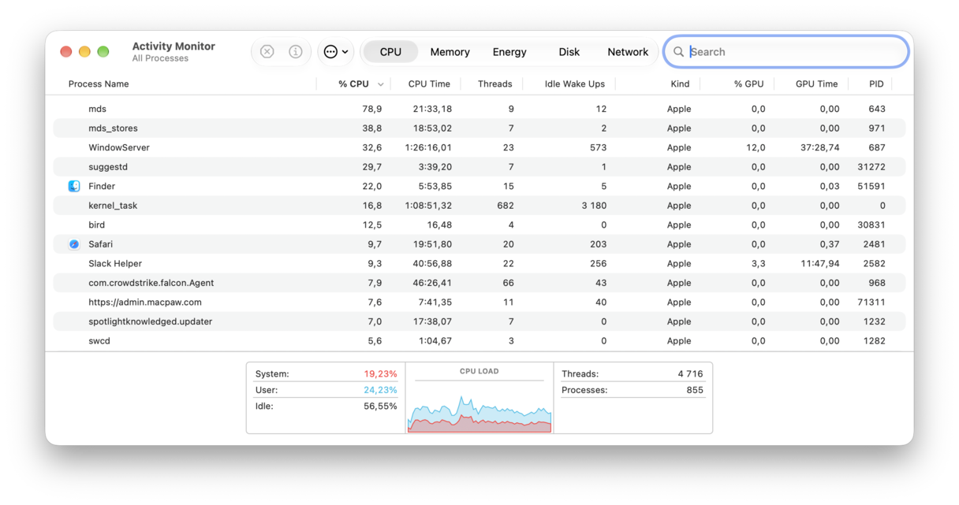Click the magnifying glass search icon

click(x=678, y=52)
